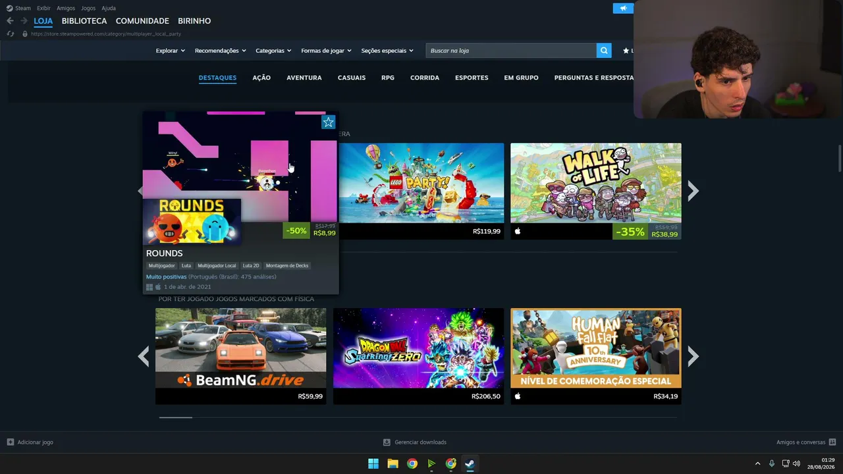
Task: Open the Ajuda menu
Action: pyautogui.click(x=109, y=8)
